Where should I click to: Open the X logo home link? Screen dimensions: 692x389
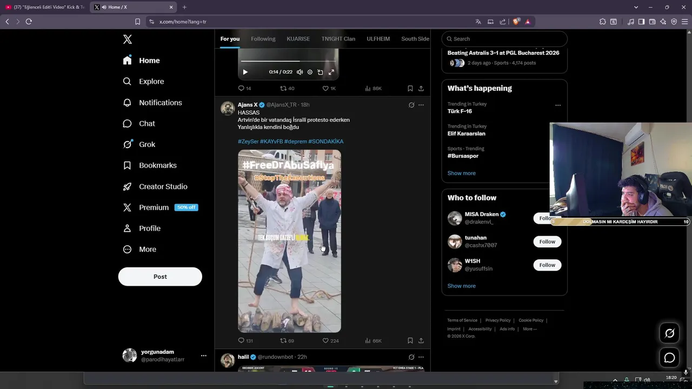point(128,39)
